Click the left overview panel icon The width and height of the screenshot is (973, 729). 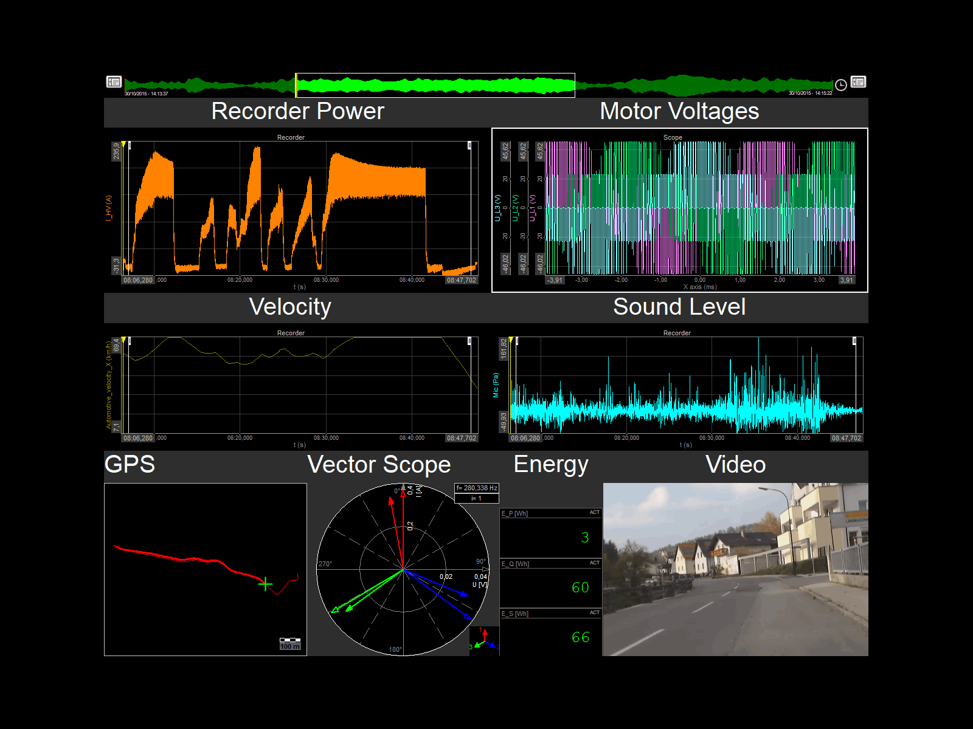[x=114, y=82]
